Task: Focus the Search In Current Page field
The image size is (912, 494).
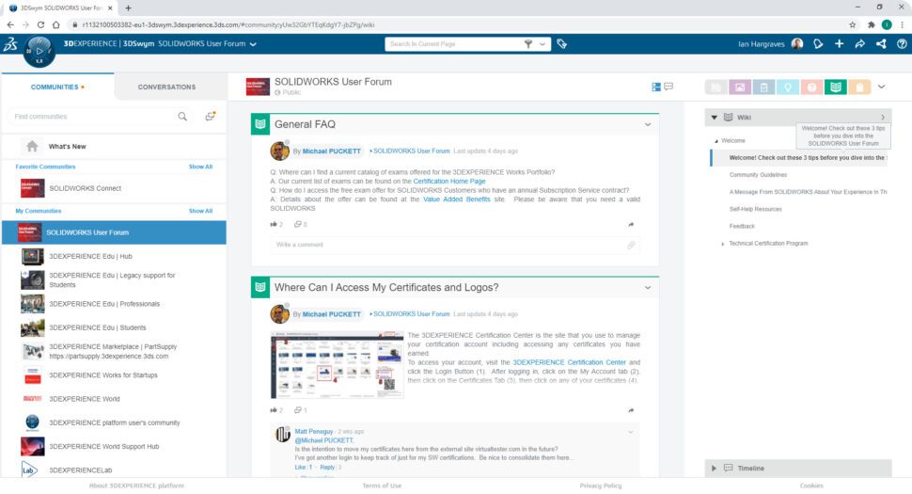Action: pyautogui.click(x=455, y=44)
